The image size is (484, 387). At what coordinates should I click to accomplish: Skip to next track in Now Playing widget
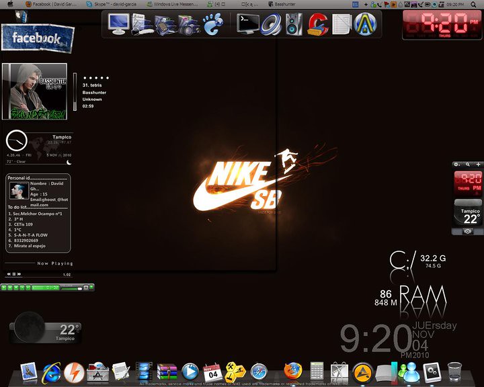(x=19, y=274)
